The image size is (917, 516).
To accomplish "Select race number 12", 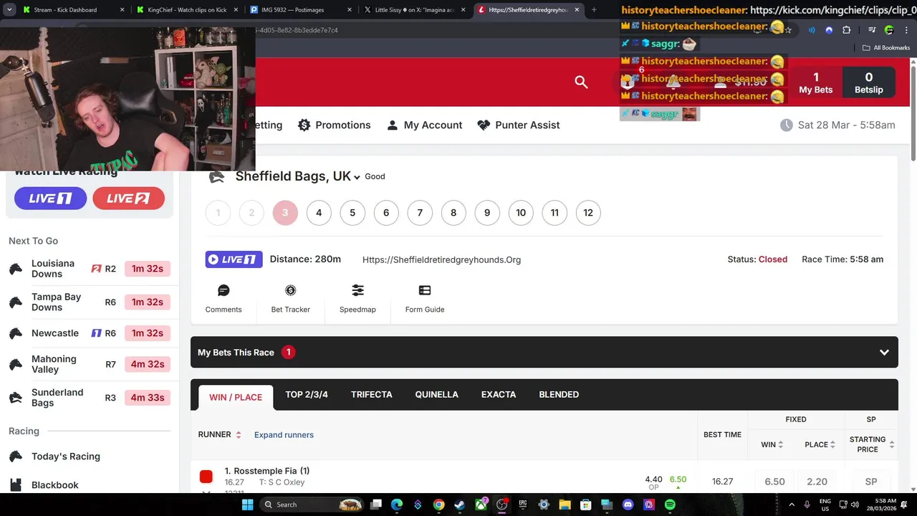I will 588,213.
